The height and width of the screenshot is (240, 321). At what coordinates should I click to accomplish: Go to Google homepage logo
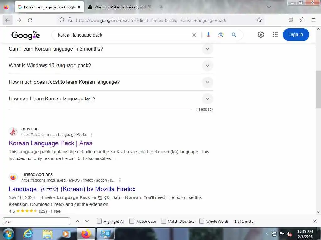tap(26, 35)
